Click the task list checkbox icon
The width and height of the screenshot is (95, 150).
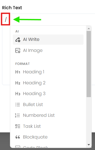click(x=18, y=126)
